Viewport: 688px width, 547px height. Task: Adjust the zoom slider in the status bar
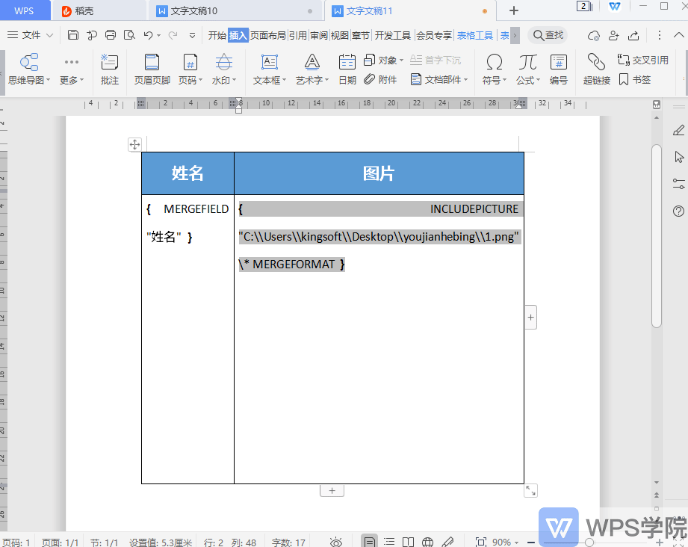[590, 540]
